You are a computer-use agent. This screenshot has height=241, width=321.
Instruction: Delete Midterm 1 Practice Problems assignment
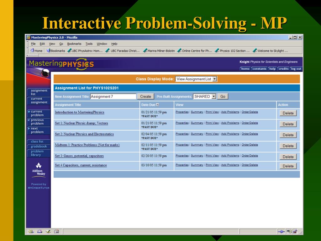pos(288,146)
